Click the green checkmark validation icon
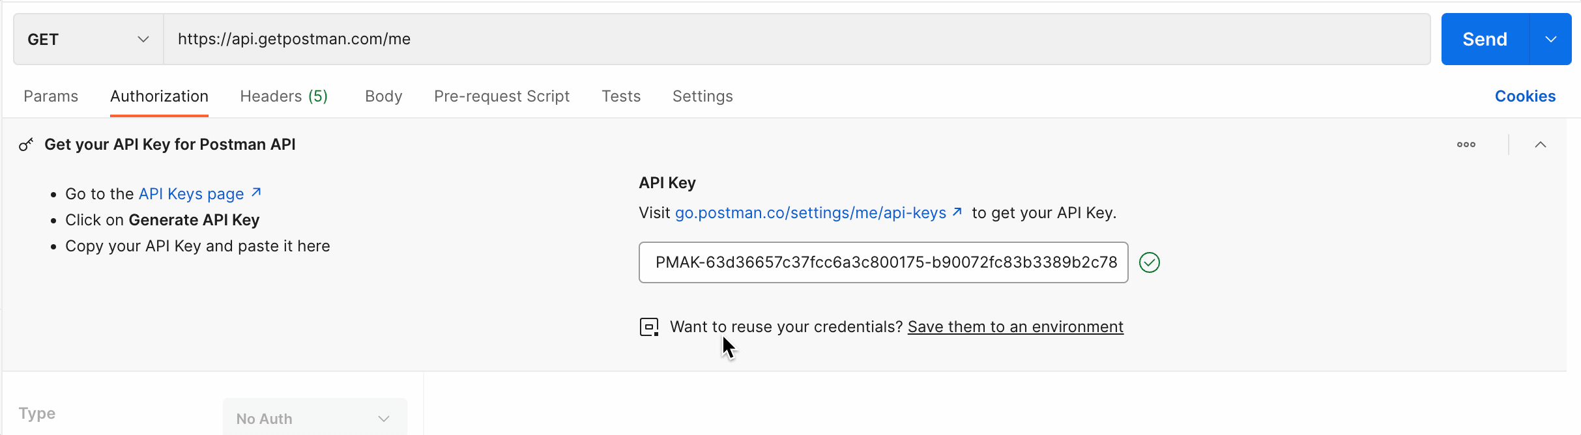The image size is (1581, 435). (x=1149, y=262)
